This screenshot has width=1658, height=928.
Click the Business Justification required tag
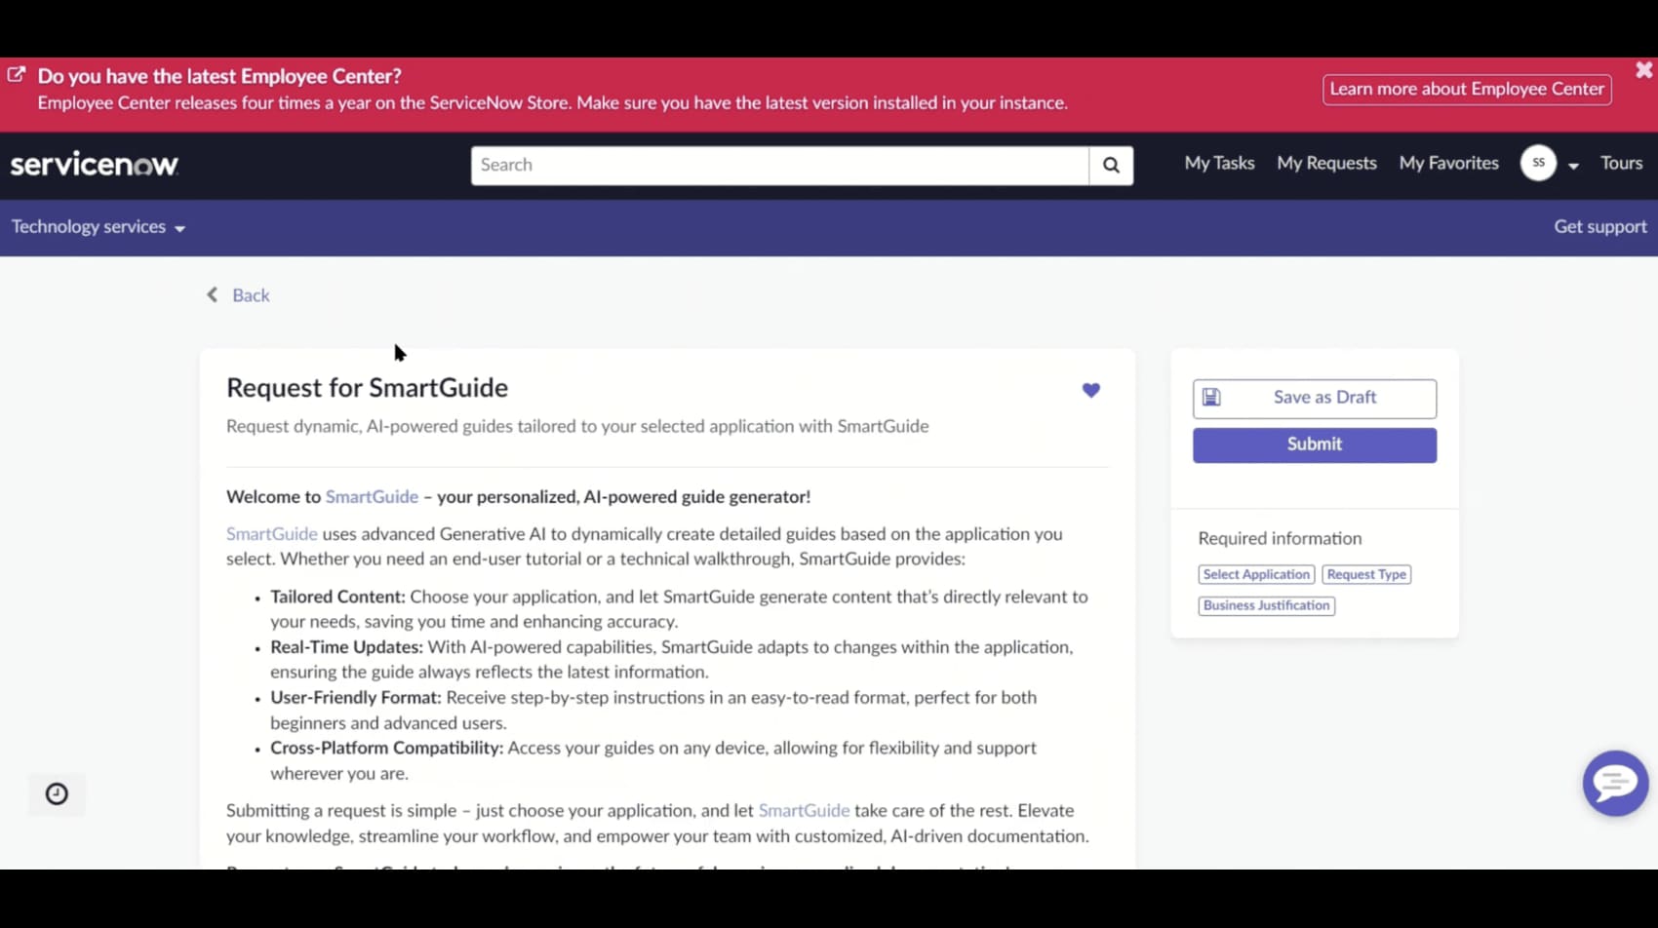1266,605
